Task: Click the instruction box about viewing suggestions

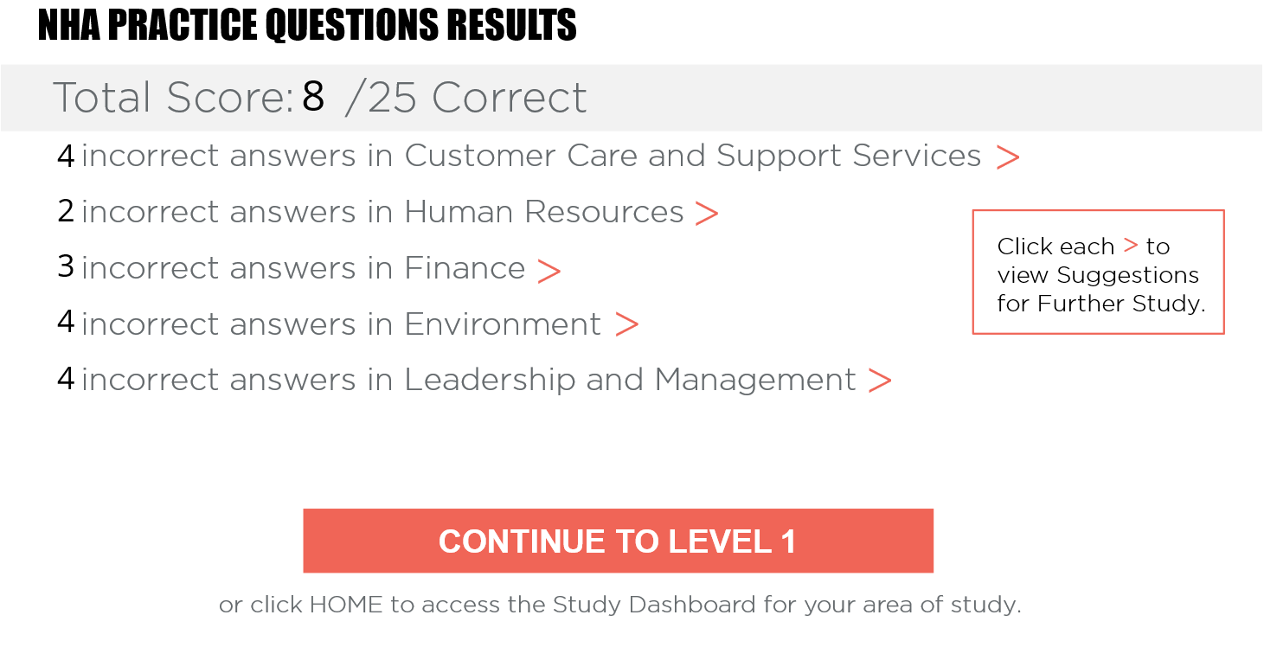Action: (1099, 271)
